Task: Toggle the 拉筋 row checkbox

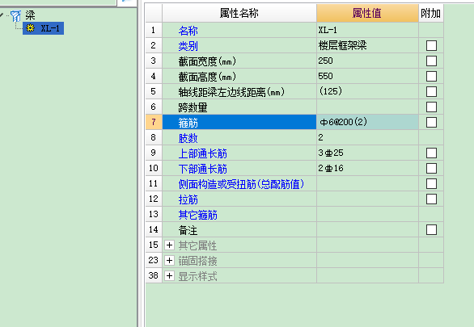Action: point(431,199)
